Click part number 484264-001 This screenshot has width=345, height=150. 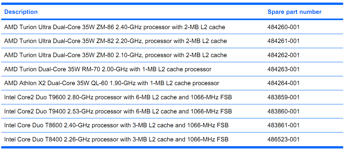(x=284, y=83)
